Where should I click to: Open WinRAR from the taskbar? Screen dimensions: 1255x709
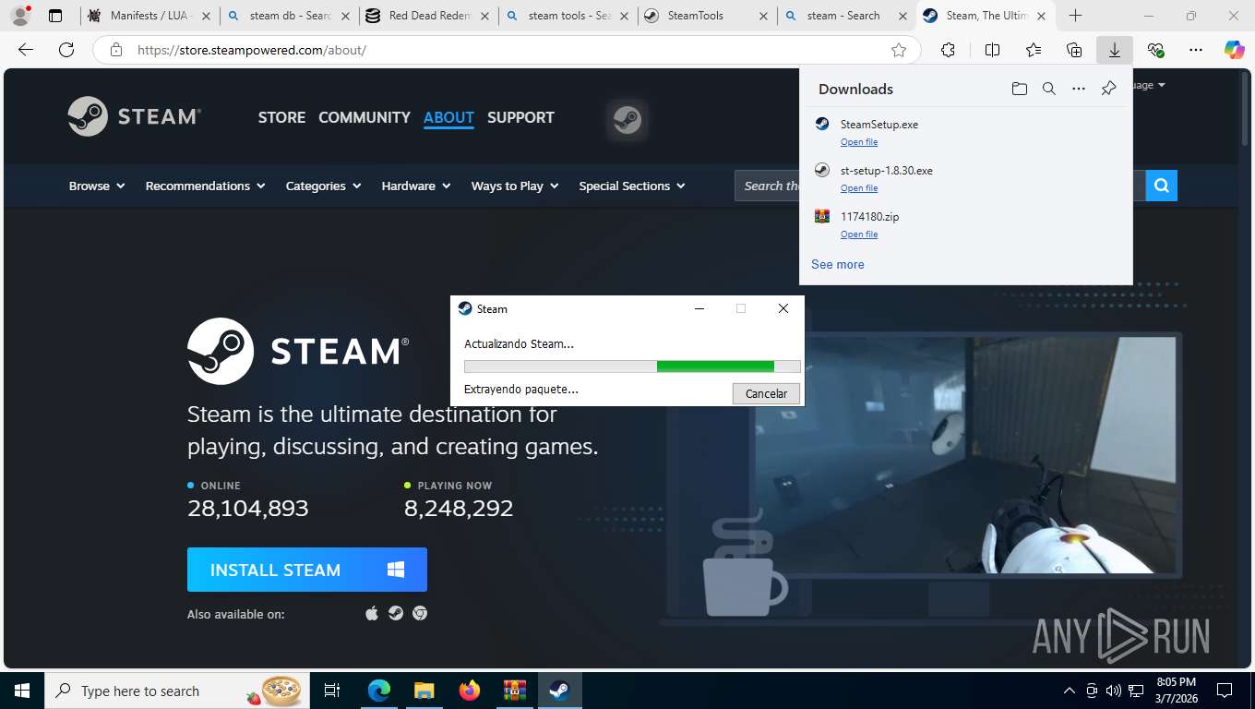click(x=514, y=691)
